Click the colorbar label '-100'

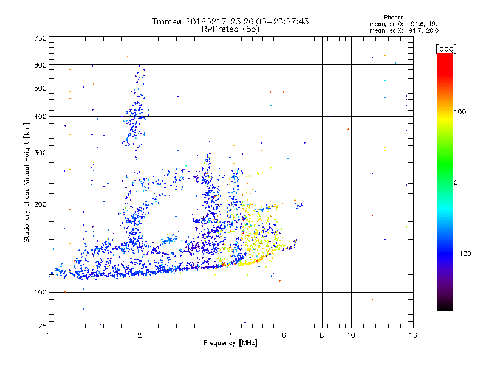click(463, 254)
